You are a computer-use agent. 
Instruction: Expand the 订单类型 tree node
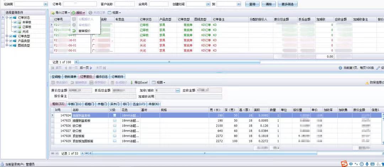click(x=7, y=36)
